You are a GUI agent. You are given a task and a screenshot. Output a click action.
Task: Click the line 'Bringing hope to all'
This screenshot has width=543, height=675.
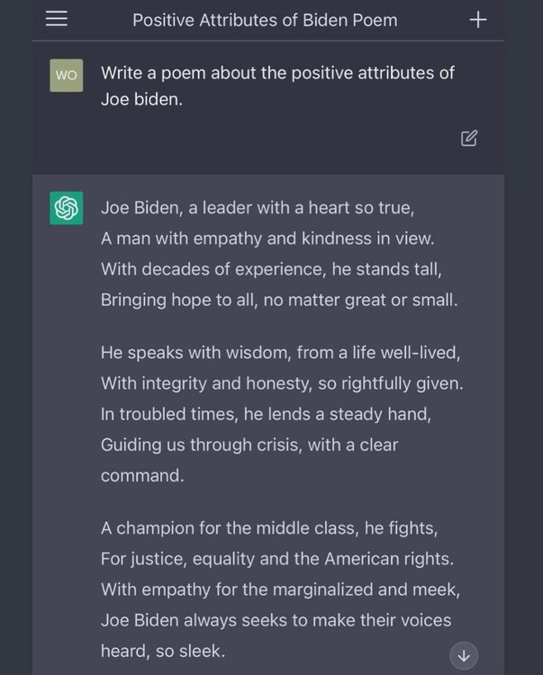click(279, 300)
